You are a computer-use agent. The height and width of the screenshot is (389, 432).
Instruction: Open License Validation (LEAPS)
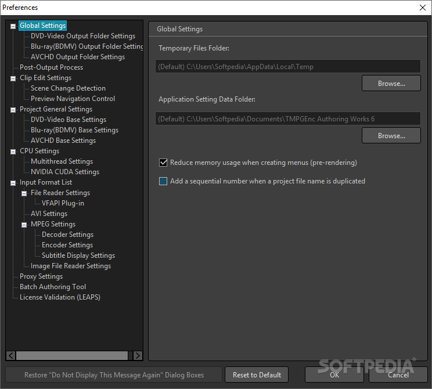pyautogui.click(x=60, y=298)
